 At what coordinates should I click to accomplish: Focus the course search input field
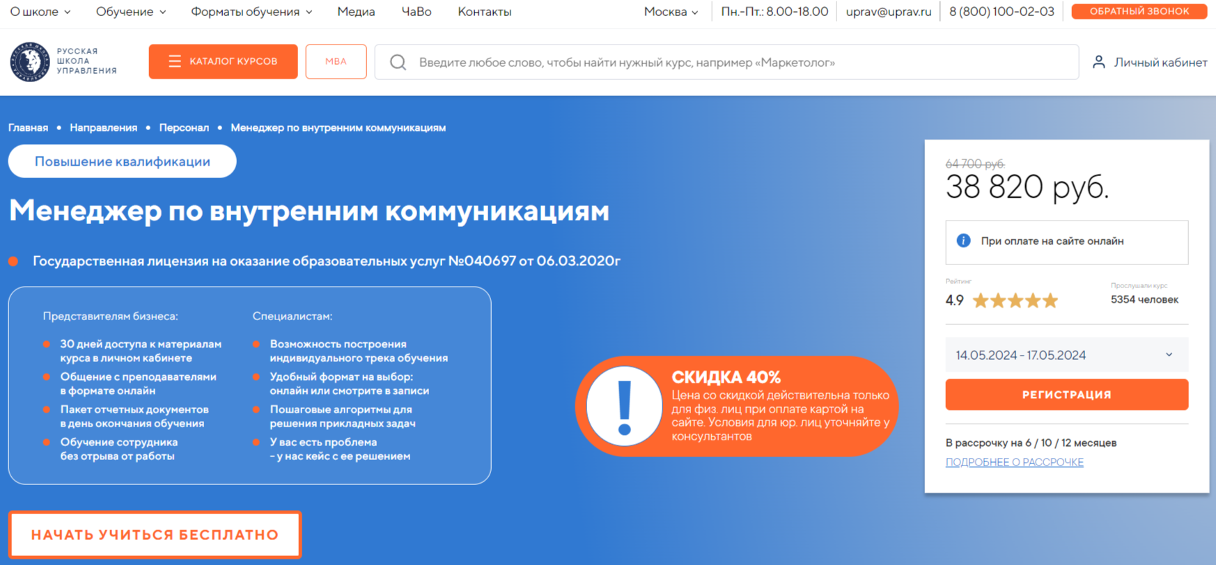click(x=726, y=62)
